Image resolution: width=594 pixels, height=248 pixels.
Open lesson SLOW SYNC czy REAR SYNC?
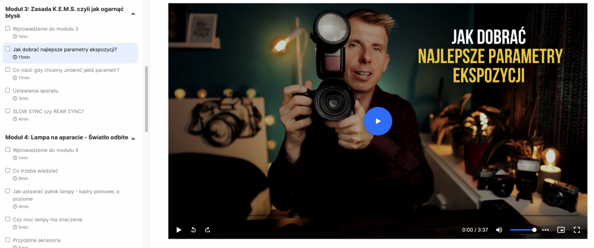48,111
